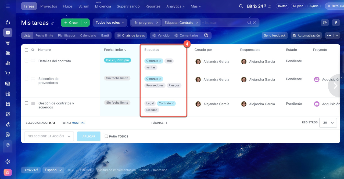344x179 pixels.
Task: Switch to the Gantt view tab
Action: pos(105,35)
